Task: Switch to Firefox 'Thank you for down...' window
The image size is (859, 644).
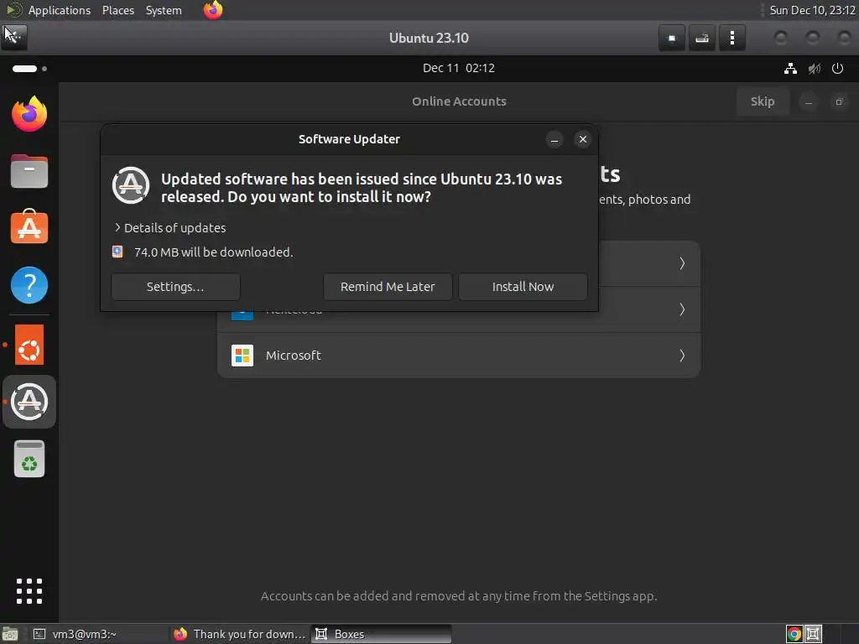Action: (x=239, y=634)
